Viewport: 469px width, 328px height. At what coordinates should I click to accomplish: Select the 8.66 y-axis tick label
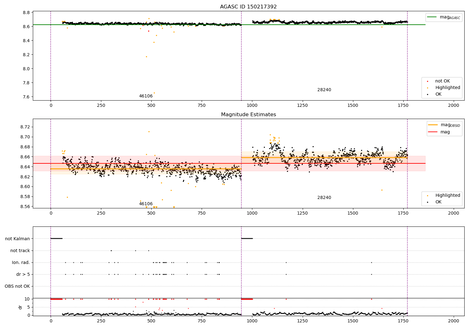click(x=25, y=157)
